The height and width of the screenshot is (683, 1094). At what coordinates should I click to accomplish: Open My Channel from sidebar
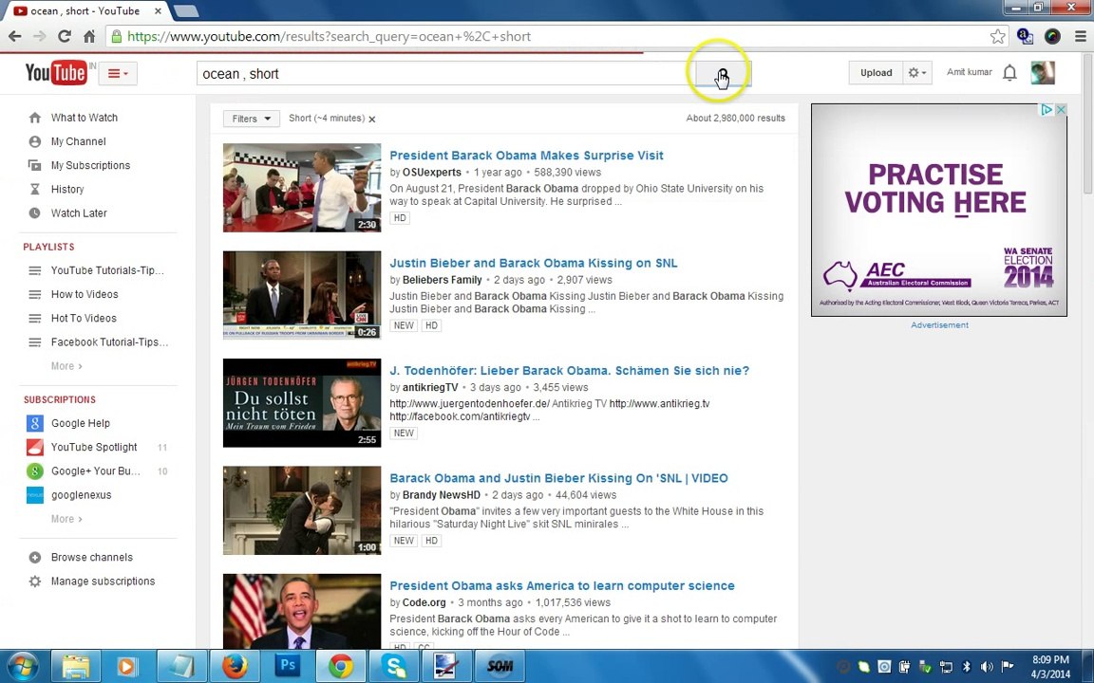78,141
